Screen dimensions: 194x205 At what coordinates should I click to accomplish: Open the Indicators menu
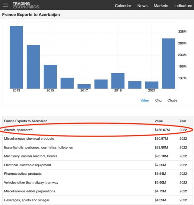[183, 6]
